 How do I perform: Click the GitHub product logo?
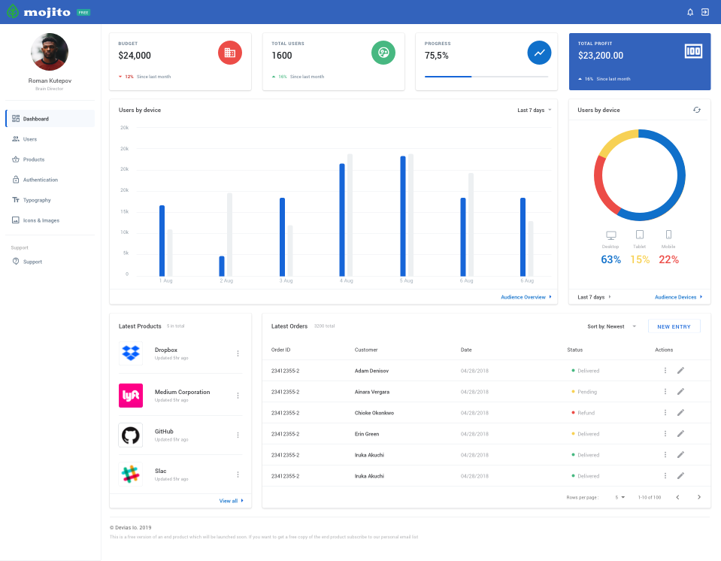(x=131, y=435)
